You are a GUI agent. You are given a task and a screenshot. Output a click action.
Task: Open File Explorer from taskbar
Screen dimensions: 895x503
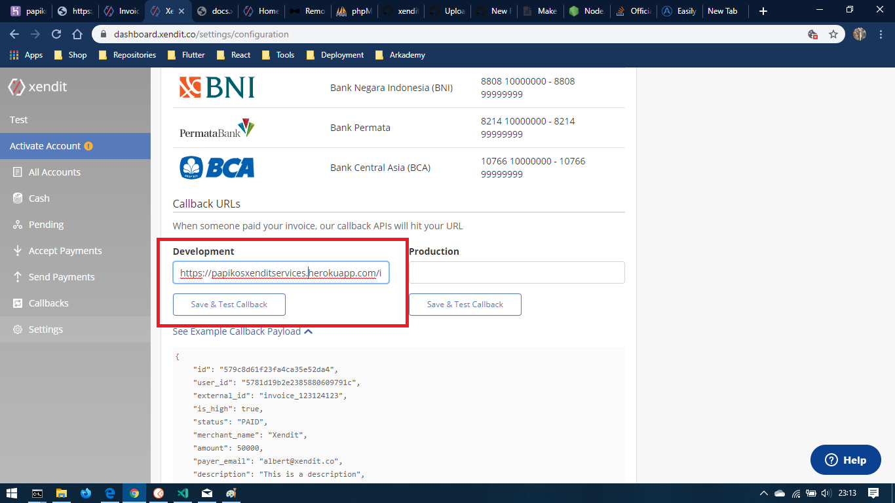coord(62,493)
